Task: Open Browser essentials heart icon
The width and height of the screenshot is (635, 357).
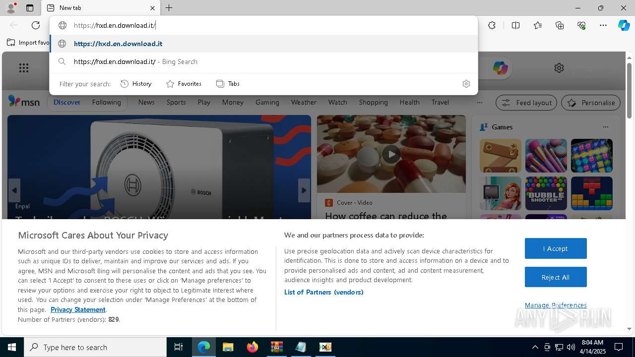Action: pos(581,25)
